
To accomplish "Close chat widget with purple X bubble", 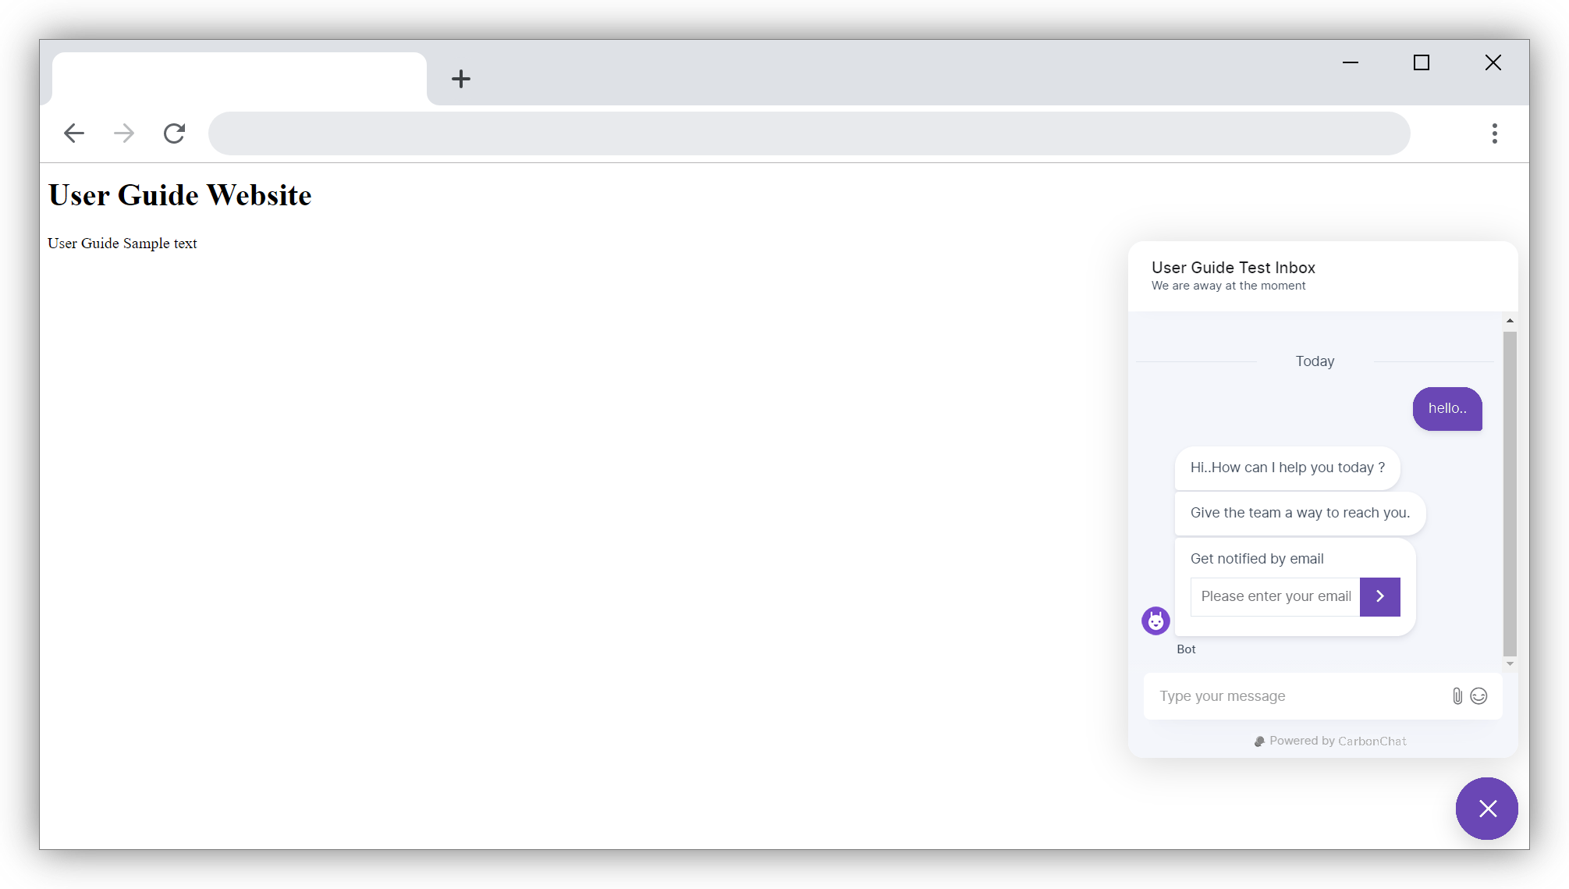I will (1486, 809).
